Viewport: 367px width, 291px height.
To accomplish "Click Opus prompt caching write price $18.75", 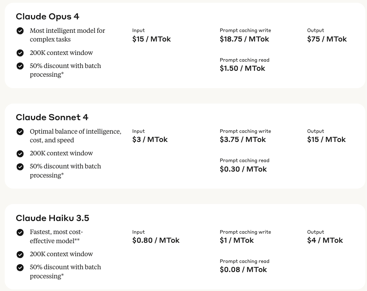I will (244, 39).
